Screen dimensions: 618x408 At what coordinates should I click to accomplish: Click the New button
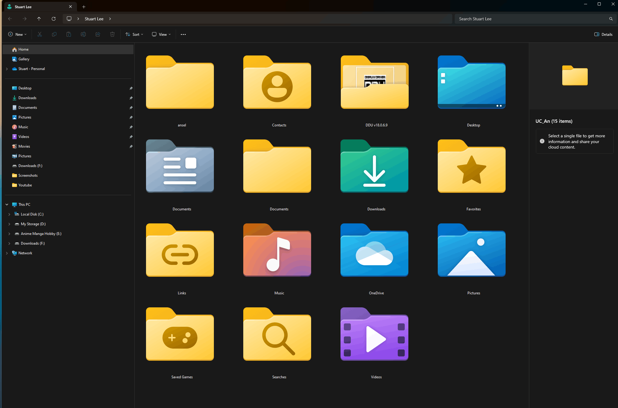(17, 34)
